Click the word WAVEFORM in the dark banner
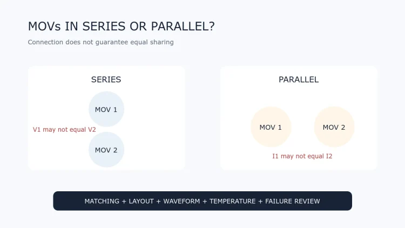Screen dimensions: 405x228 click(x=181, y=201)
